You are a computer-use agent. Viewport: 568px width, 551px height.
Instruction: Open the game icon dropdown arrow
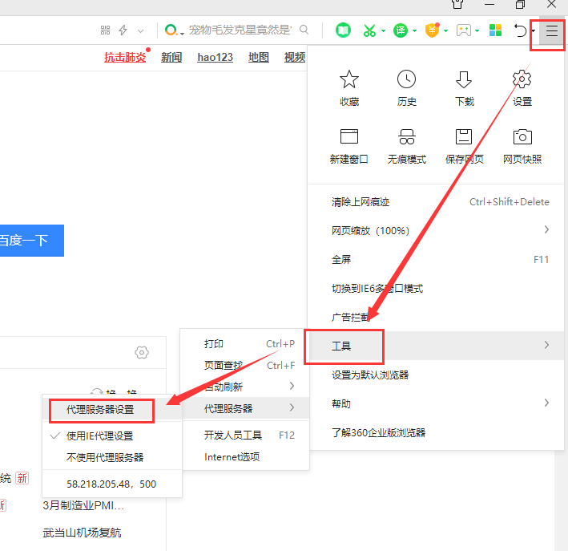coord(477,30)
